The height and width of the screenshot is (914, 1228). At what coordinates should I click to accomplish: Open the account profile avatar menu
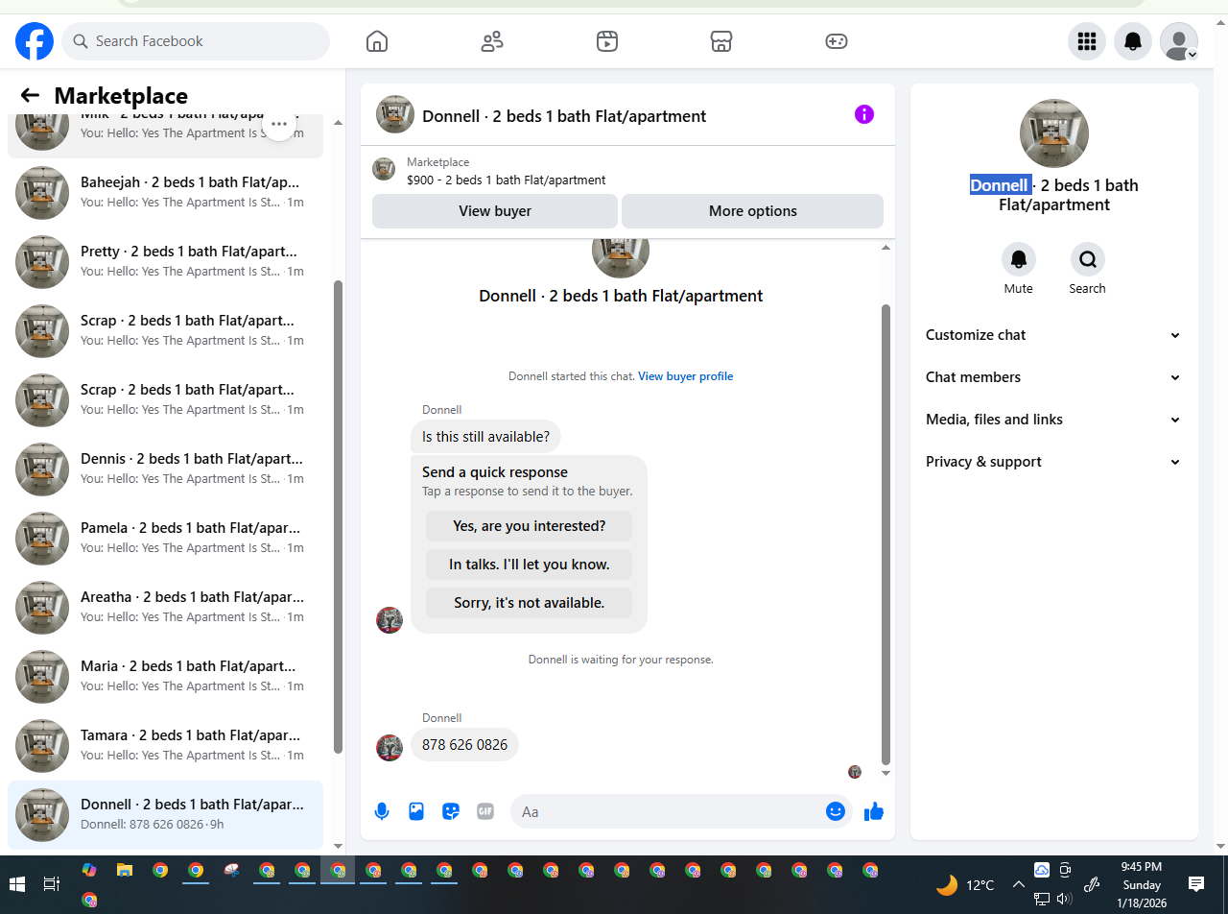click(1179, 41)
